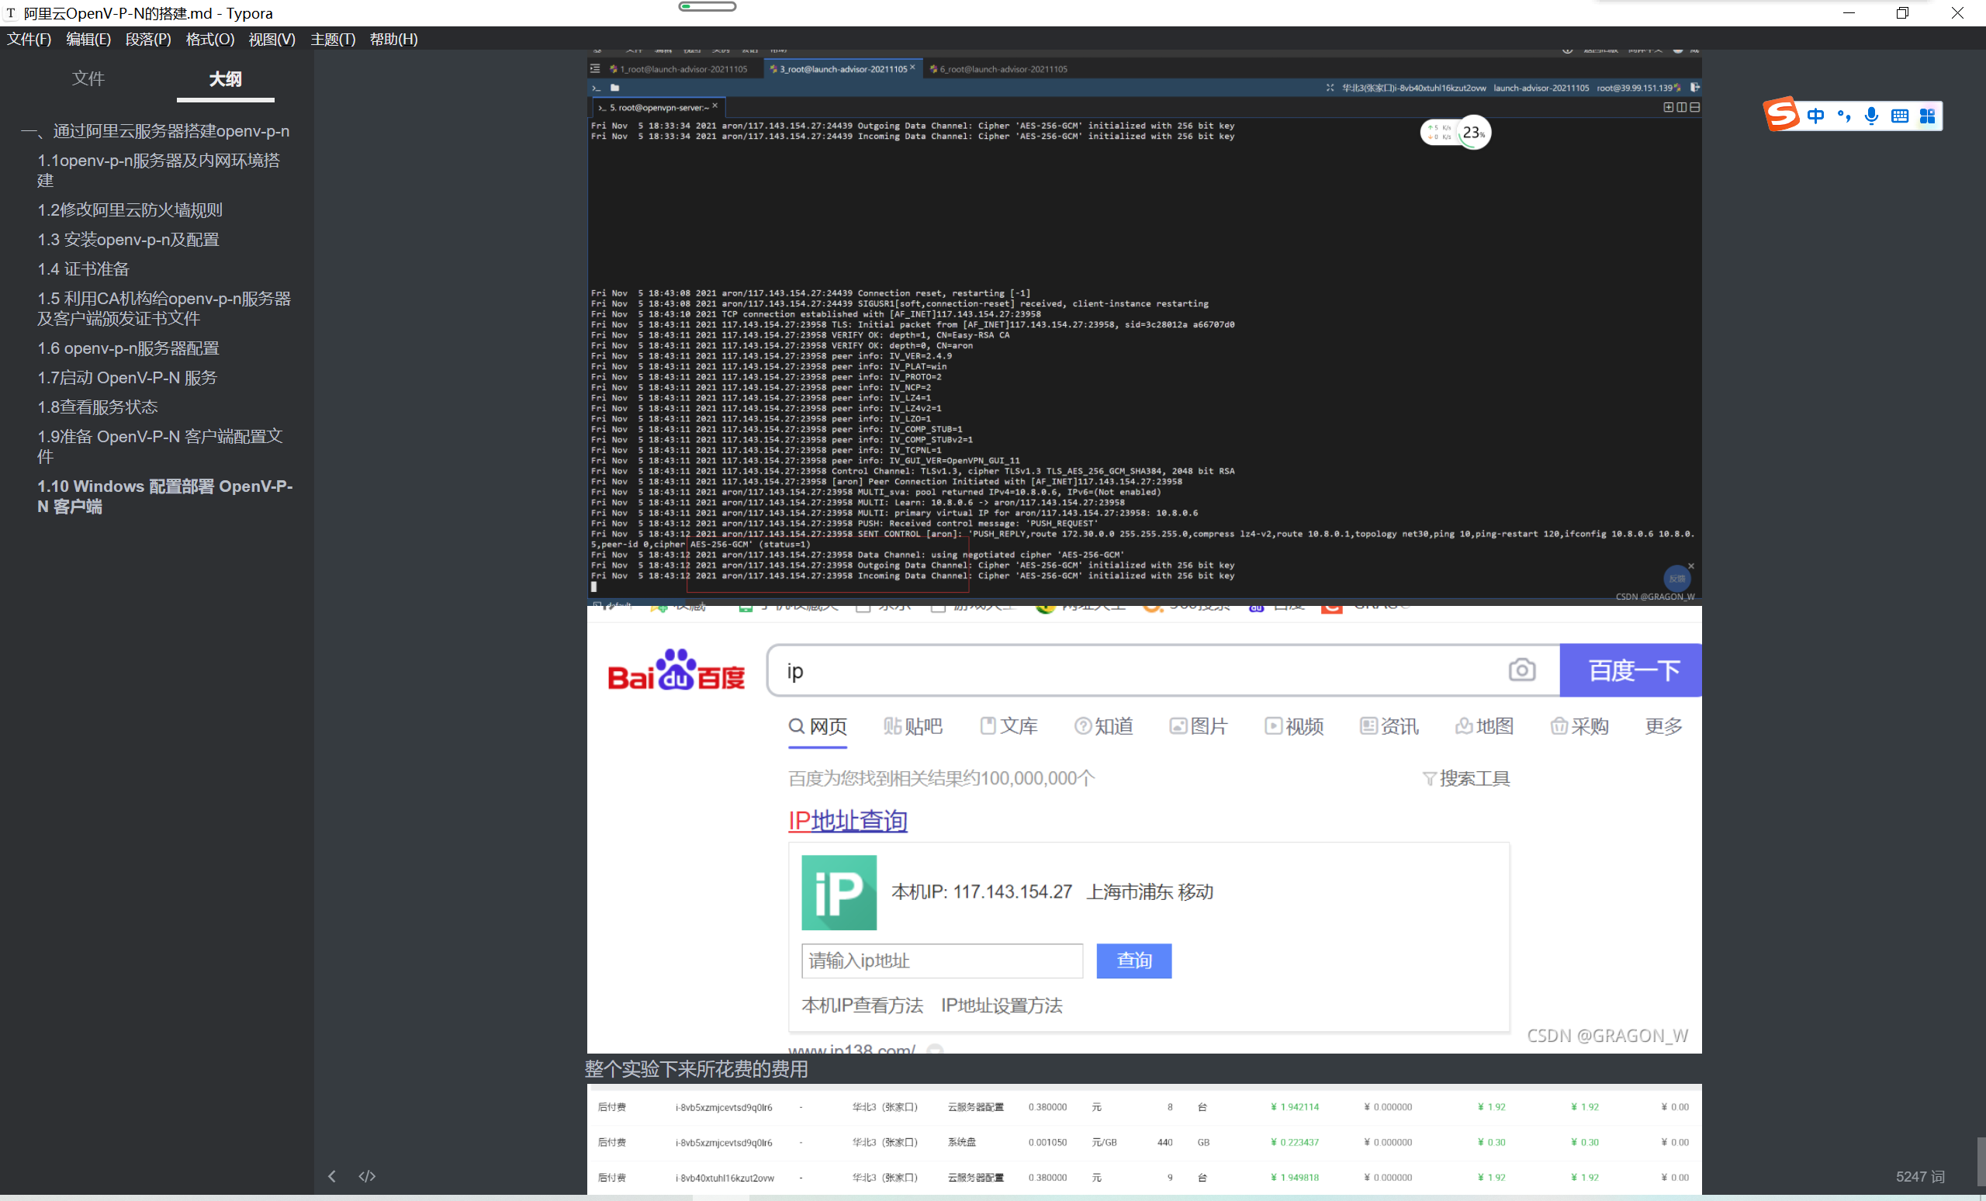
Task: Toggle Chinese/English input mode
Action: pyautogui.click(x=1816, y=116)
